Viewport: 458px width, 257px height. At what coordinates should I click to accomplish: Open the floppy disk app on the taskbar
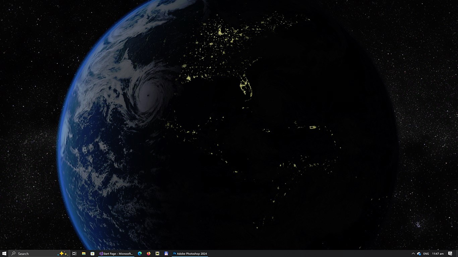tap(166, 254)
